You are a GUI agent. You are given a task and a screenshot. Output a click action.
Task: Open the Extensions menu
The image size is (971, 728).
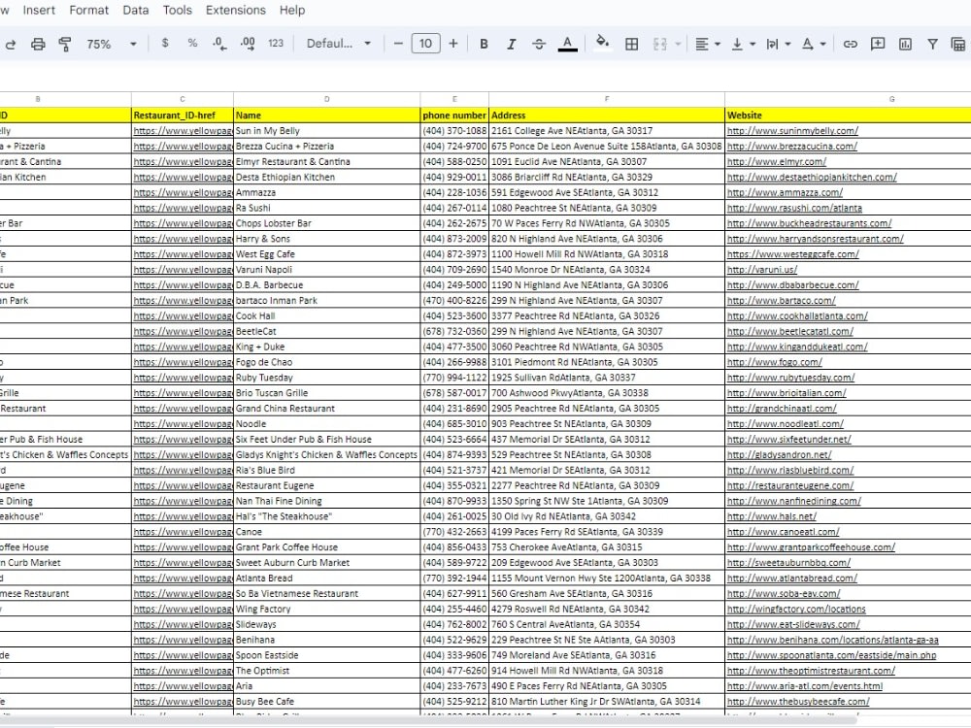tap(235, 10)
